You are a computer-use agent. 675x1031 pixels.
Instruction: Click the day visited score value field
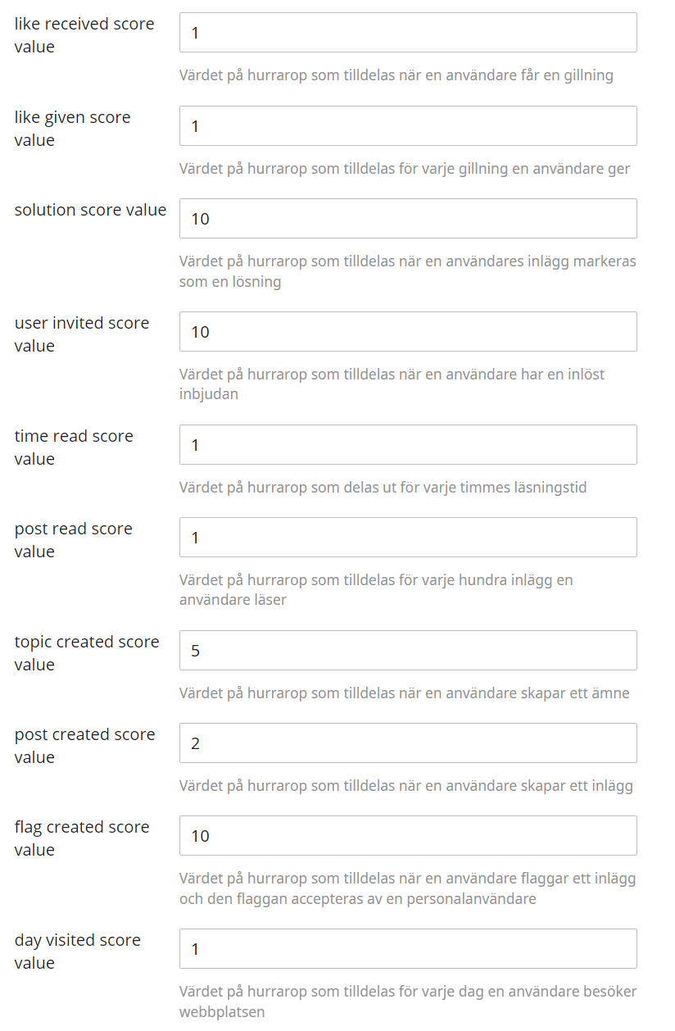408,949
